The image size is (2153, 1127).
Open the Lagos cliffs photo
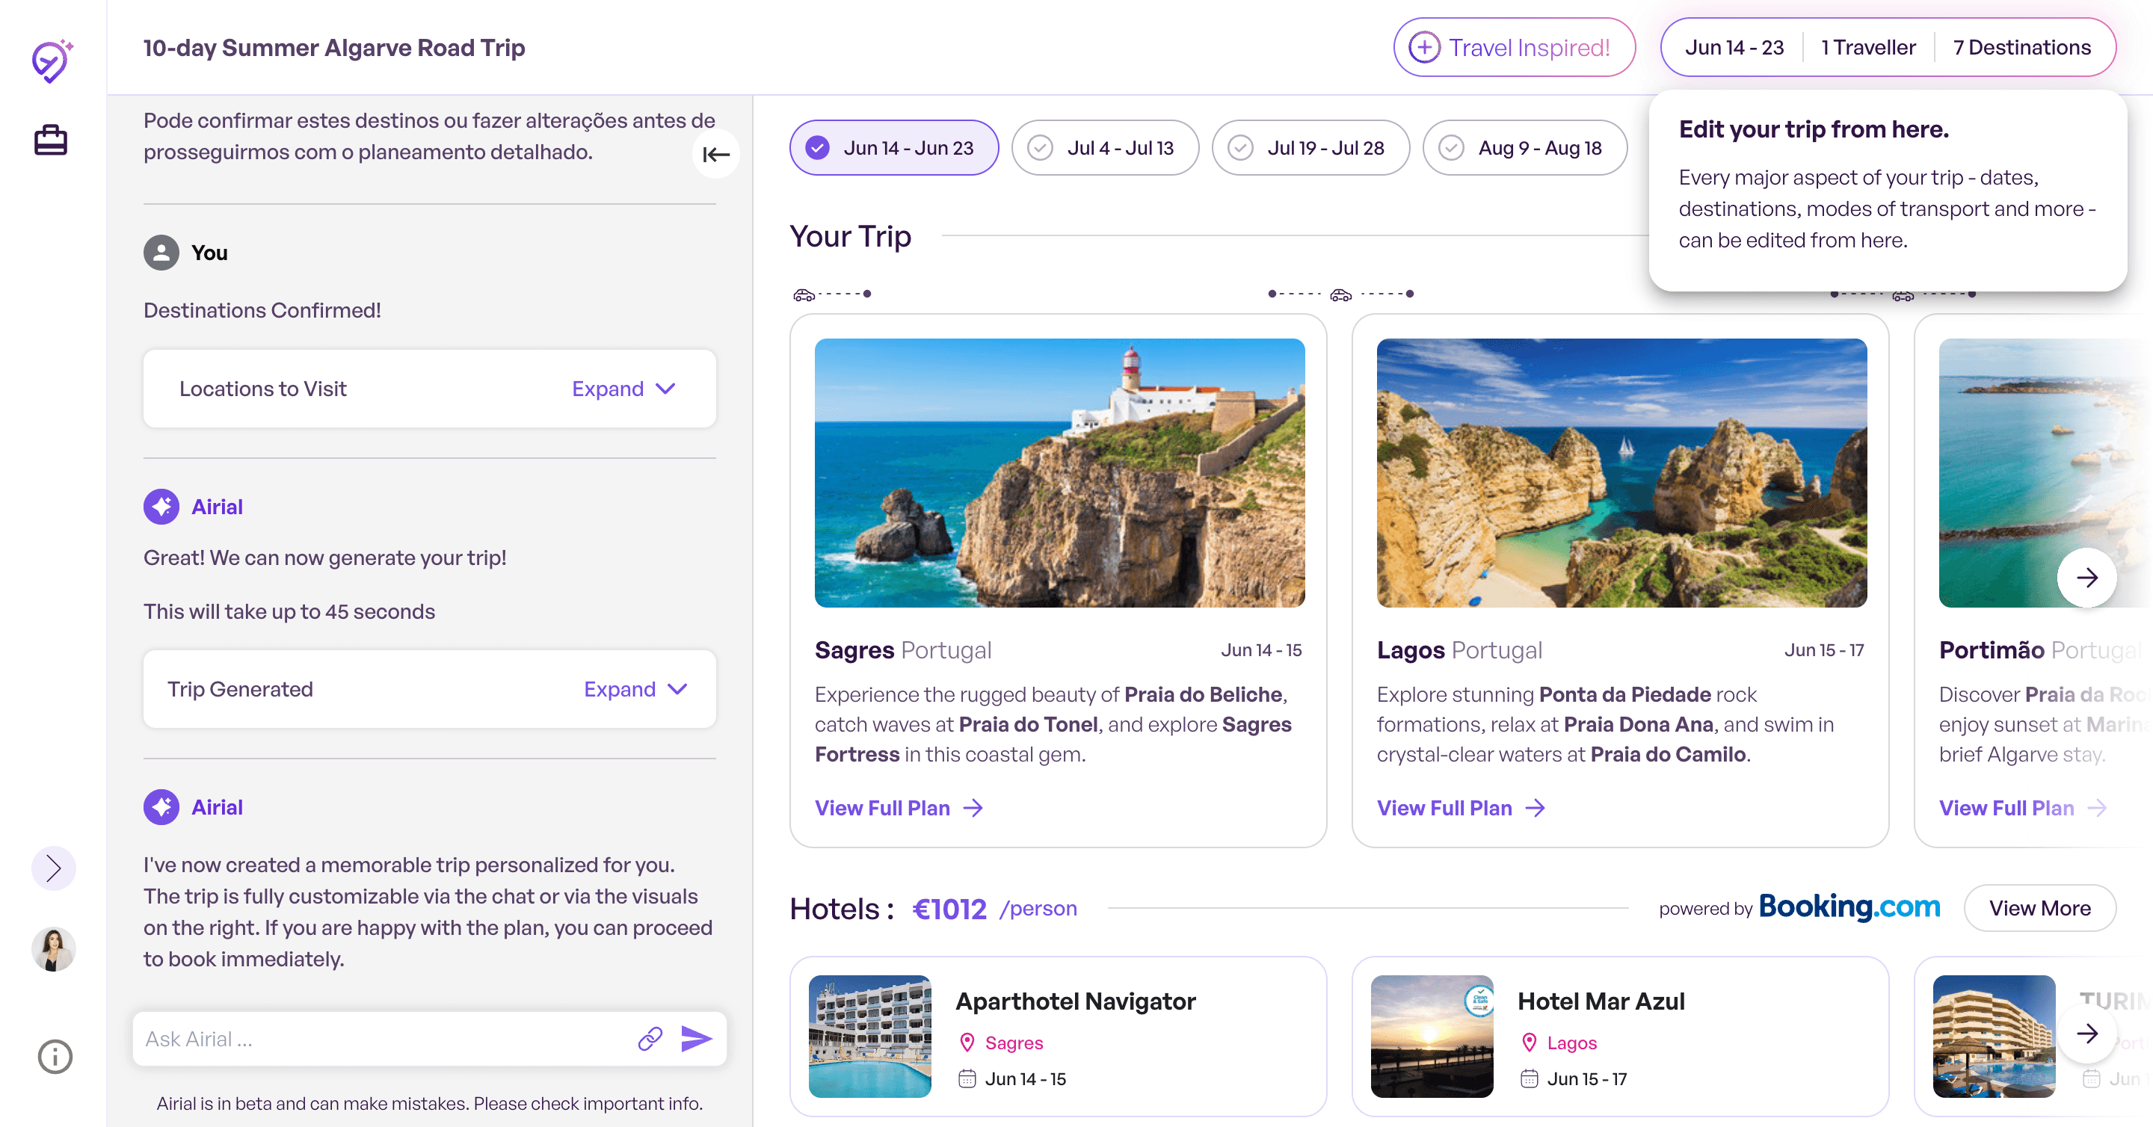1621,473
